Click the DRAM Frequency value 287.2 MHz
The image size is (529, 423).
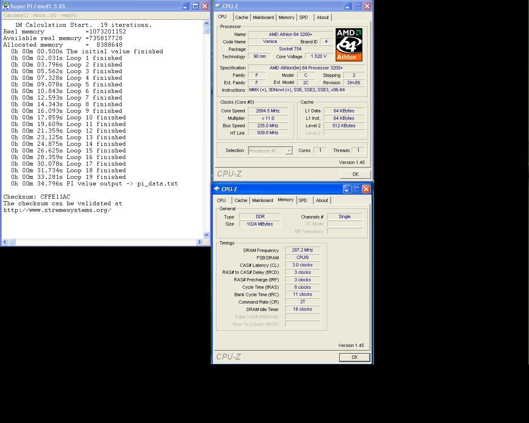[x=303, y=250]
